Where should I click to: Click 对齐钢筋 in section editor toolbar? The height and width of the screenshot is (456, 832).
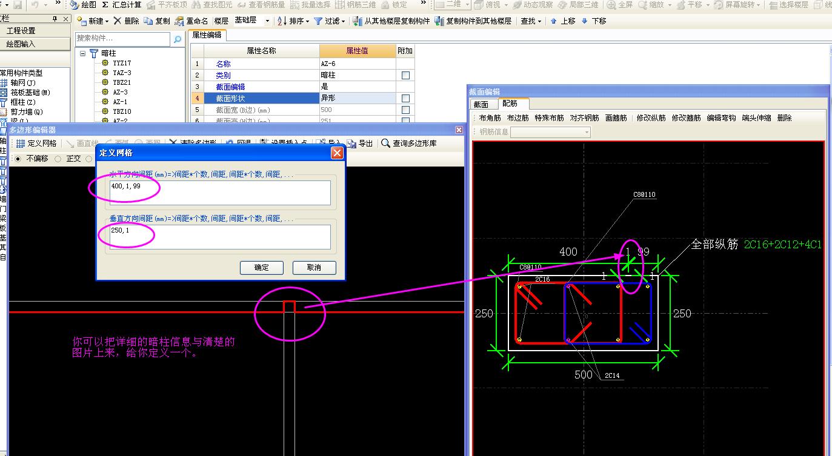584,118
